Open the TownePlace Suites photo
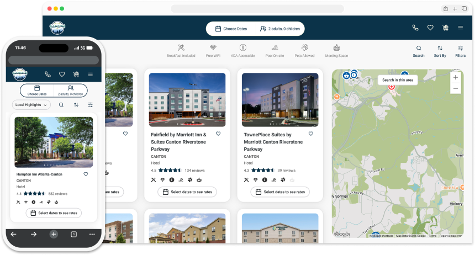The height and width of the screenshot is (255, 475). pos(280,99)
